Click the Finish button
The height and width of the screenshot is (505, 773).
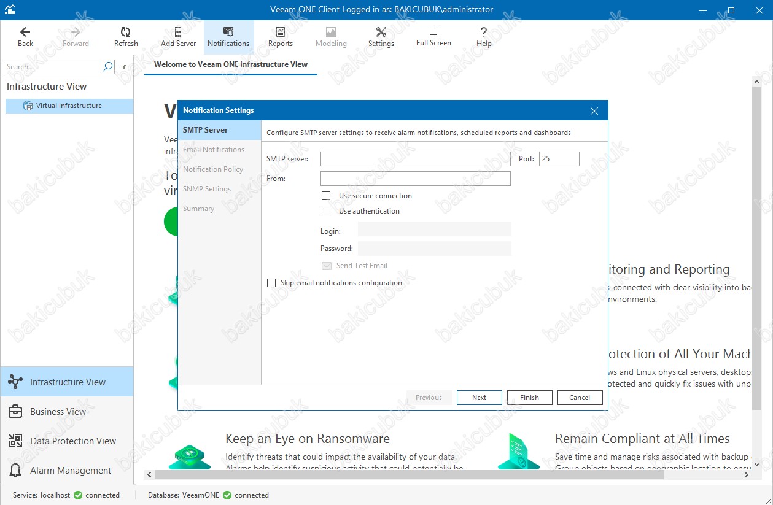(x=529, y=398)
